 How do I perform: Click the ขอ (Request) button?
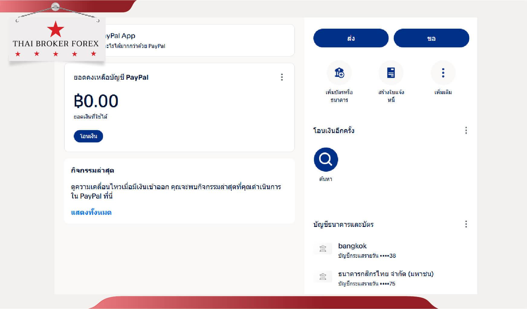click(431, 38)
